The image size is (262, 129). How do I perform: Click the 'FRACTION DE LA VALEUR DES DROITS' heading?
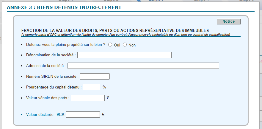pos(115,30)
